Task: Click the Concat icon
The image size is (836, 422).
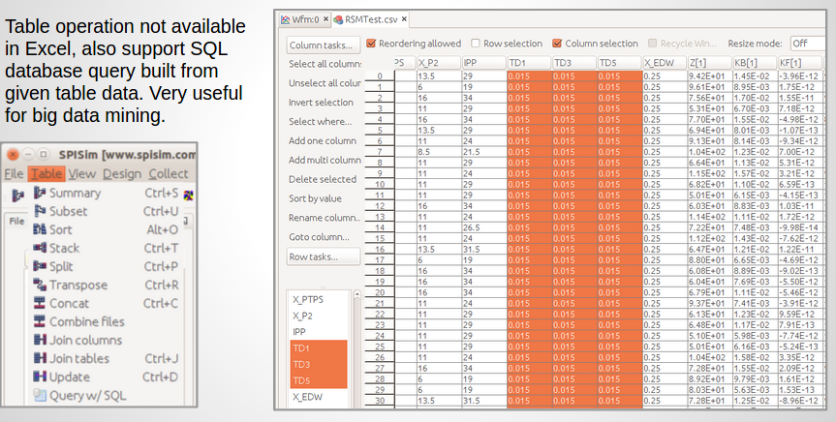Action: point(40,304)
